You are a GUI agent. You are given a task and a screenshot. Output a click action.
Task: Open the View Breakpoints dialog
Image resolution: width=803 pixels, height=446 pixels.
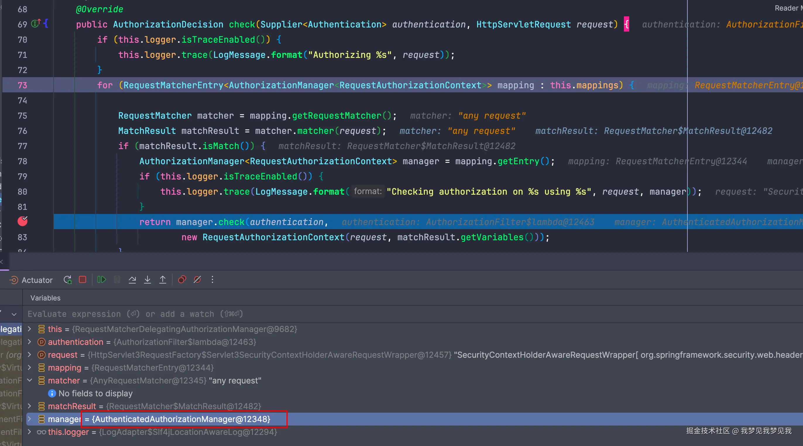182,279
